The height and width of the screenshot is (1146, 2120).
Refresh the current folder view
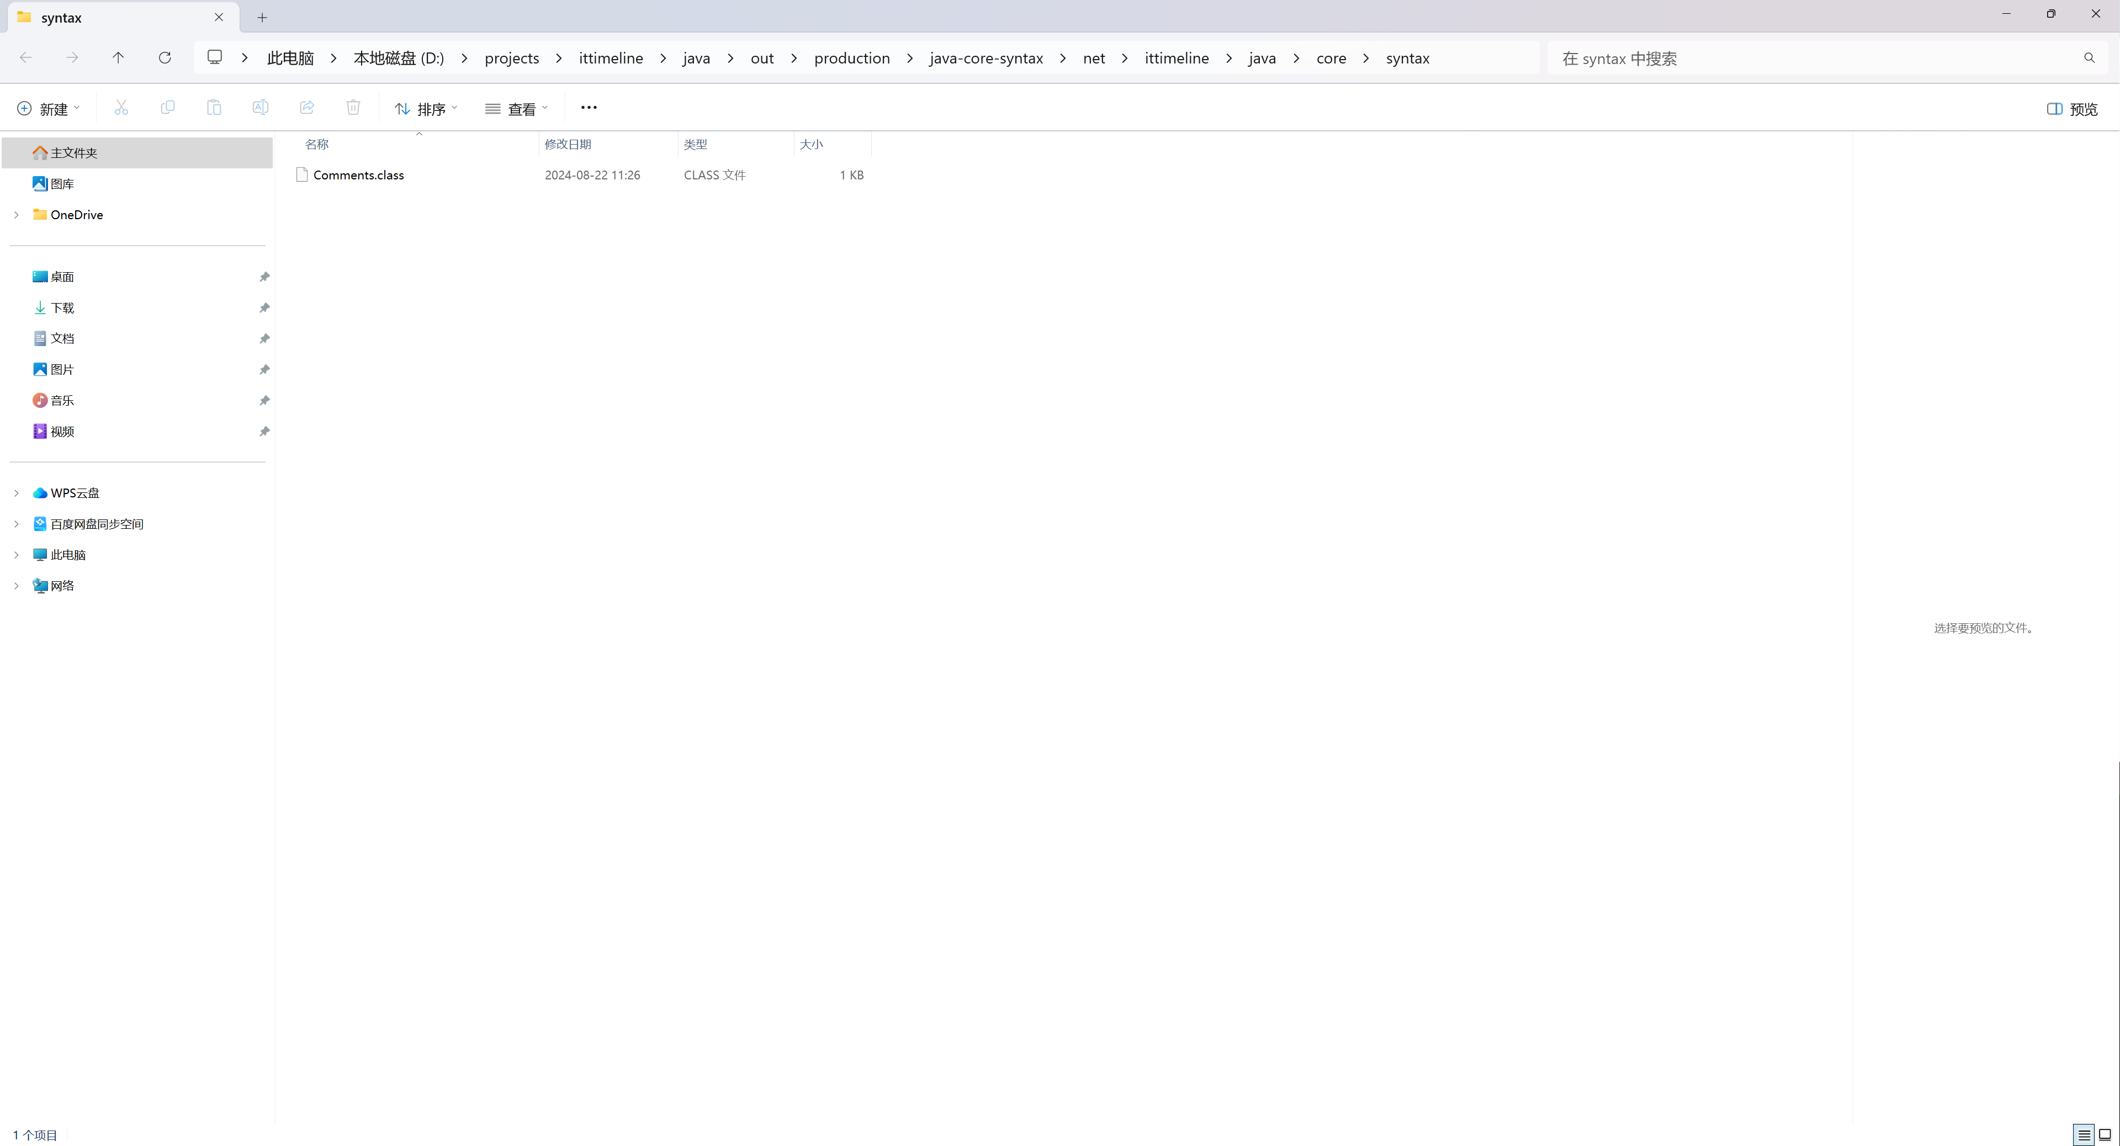coord(165,57)
